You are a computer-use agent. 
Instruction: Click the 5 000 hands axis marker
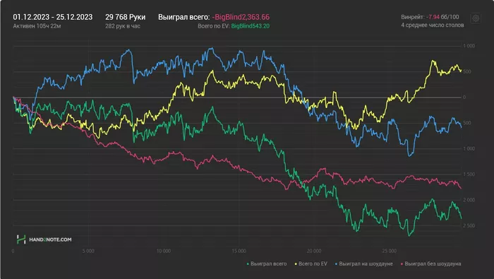88,251
